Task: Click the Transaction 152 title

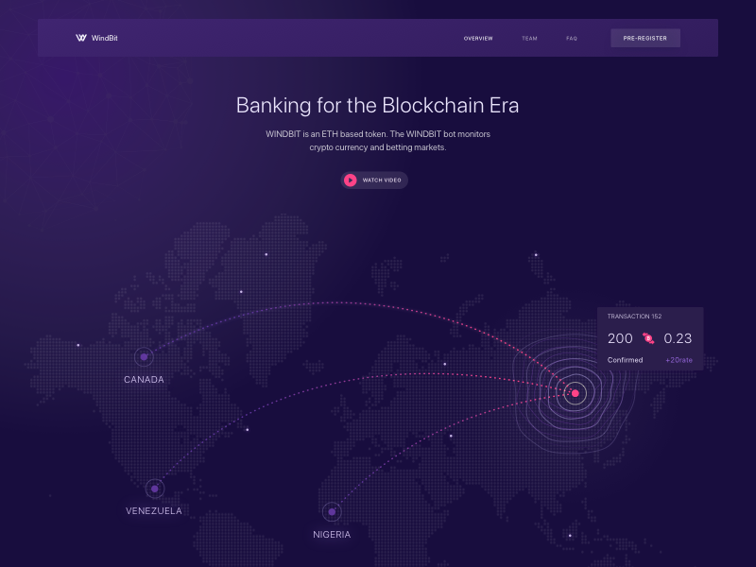Action: tap(634, 317)
